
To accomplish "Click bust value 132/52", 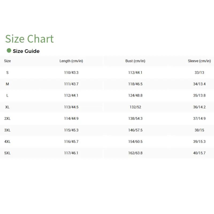I will coord(135,107).
